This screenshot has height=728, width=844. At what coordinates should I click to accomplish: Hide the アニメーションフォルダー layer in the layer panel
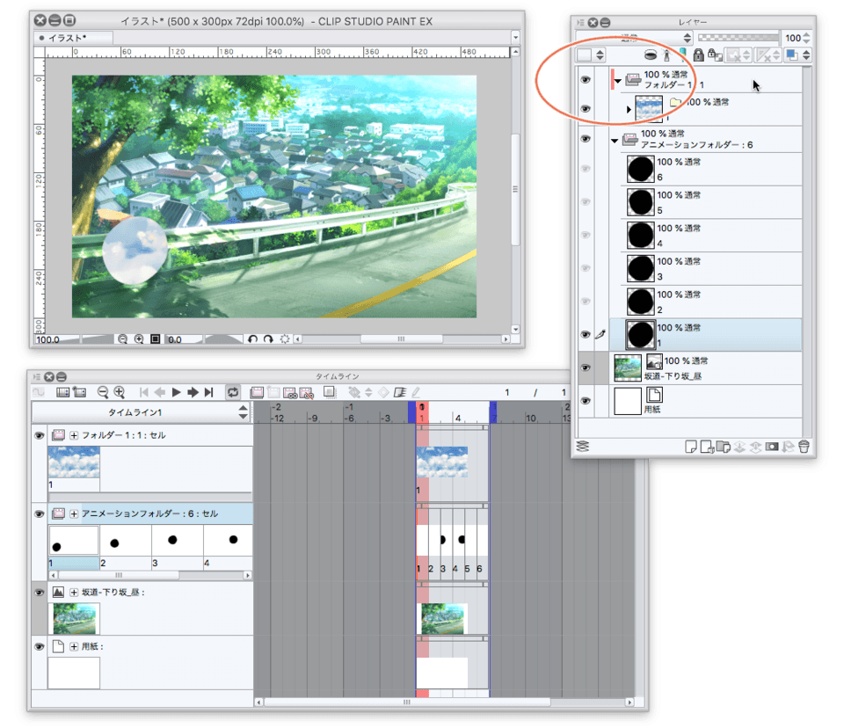pos(586,139)
